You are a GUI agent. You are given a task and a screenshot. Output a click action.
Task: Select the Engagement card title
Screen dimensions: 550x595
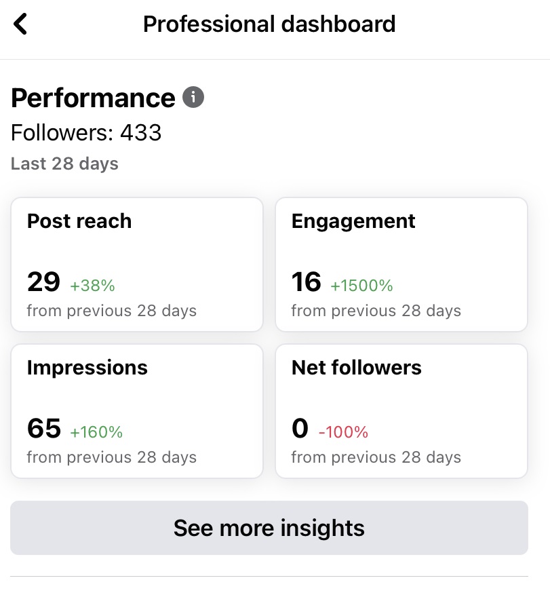pos(353,221)
